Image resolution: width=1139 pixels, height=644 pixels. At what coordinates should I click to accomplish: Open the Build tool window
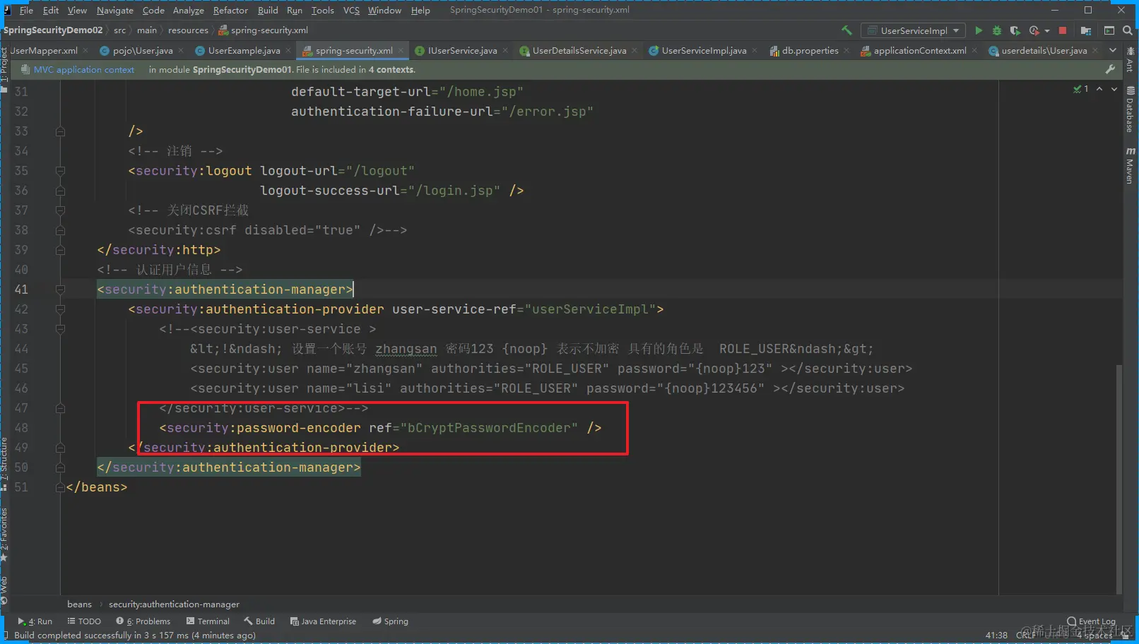pyautogui.click(x=259, y=621)
